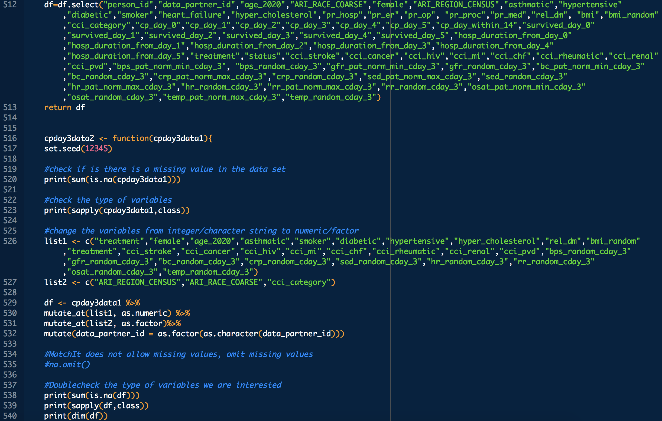Click the "list2 <-" assignment

point(62,282)
